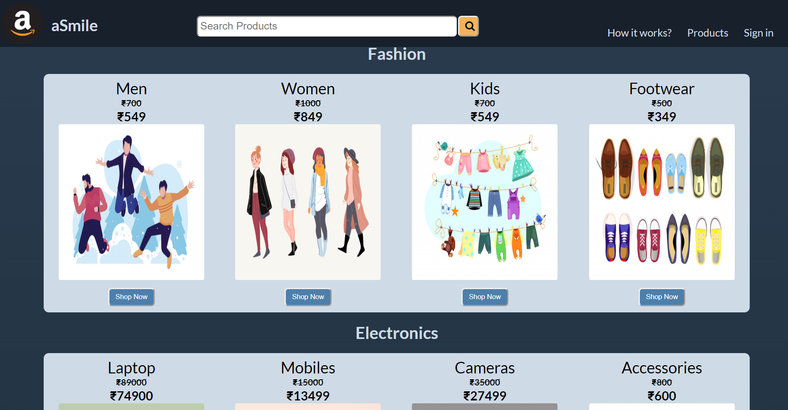788x410 pixels.
Task: Select the Women category title
Action: [308, 89]
